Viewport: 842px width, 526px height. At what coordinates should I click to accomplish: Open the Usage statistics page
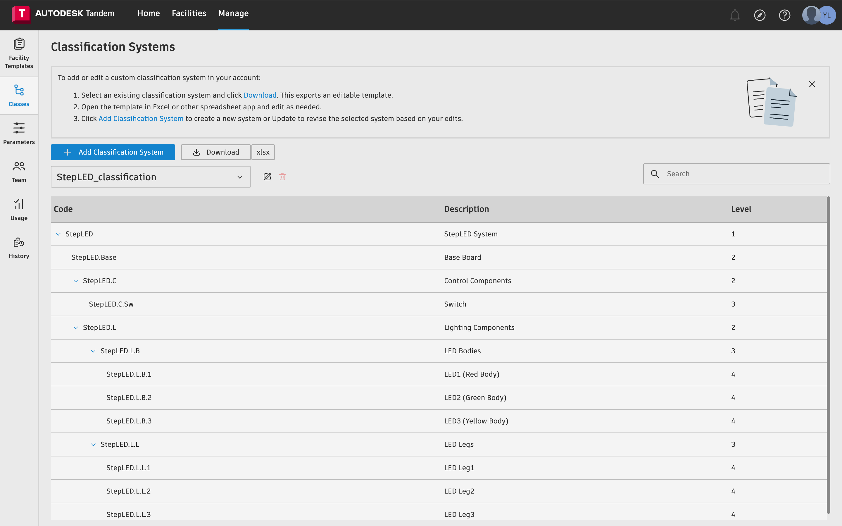coord(19,209)
